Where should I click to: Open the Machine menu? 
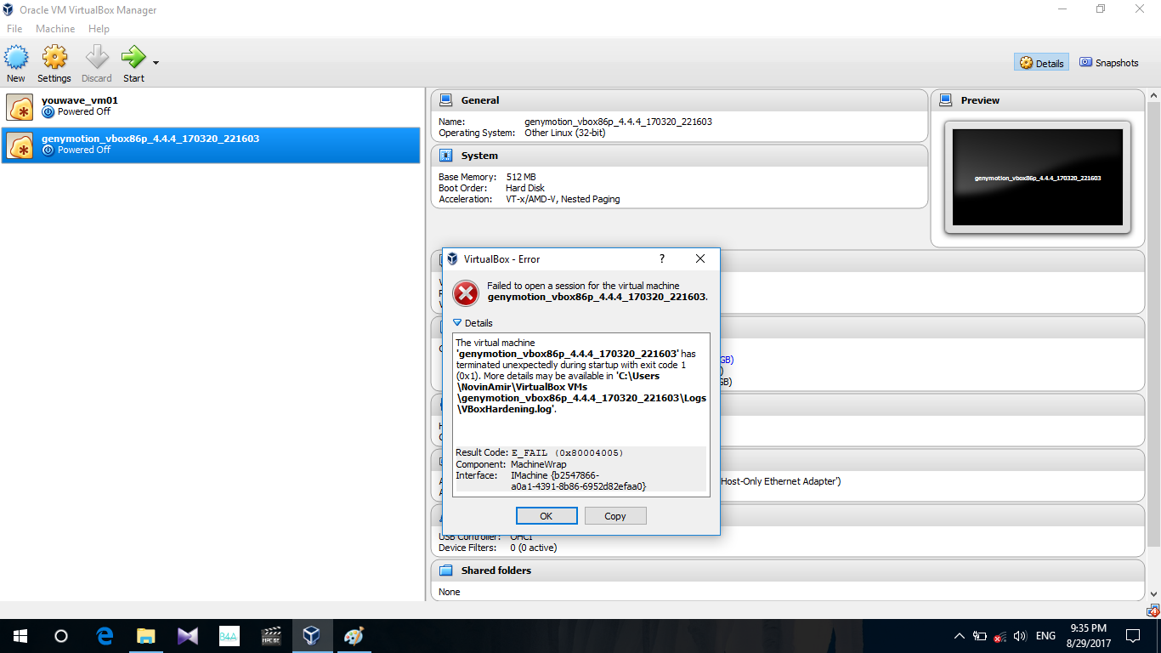pos(55,29)
